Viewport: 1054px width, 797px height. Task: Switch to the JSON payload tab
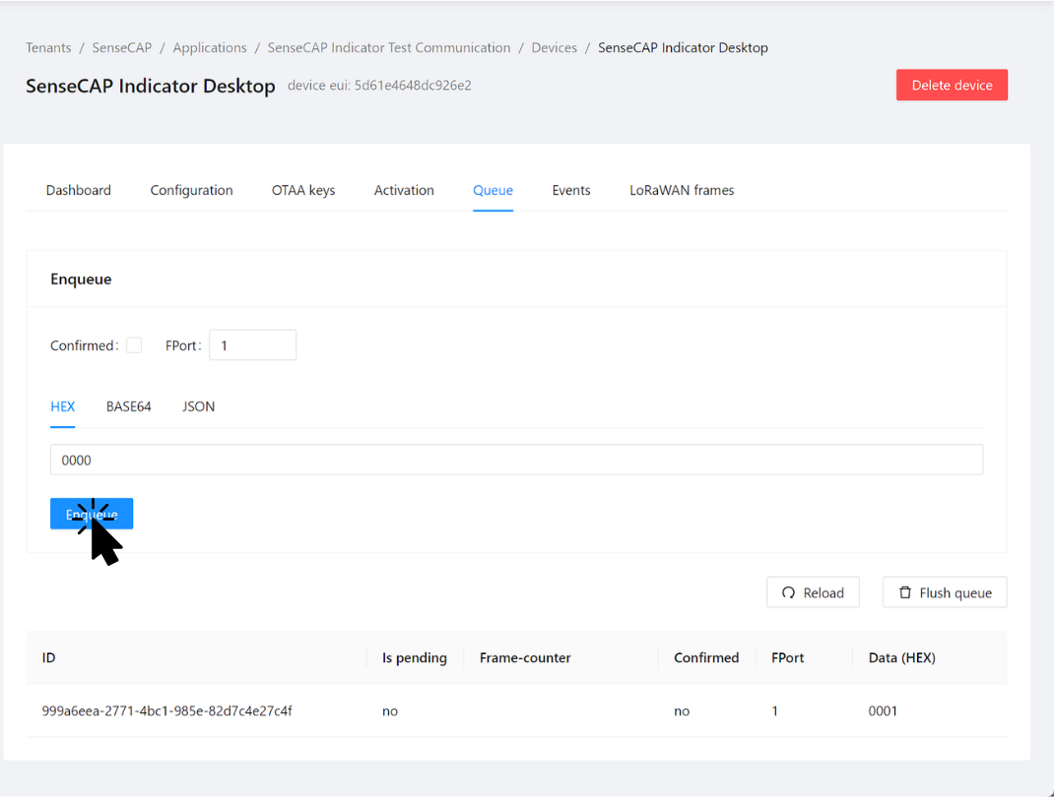198,406
